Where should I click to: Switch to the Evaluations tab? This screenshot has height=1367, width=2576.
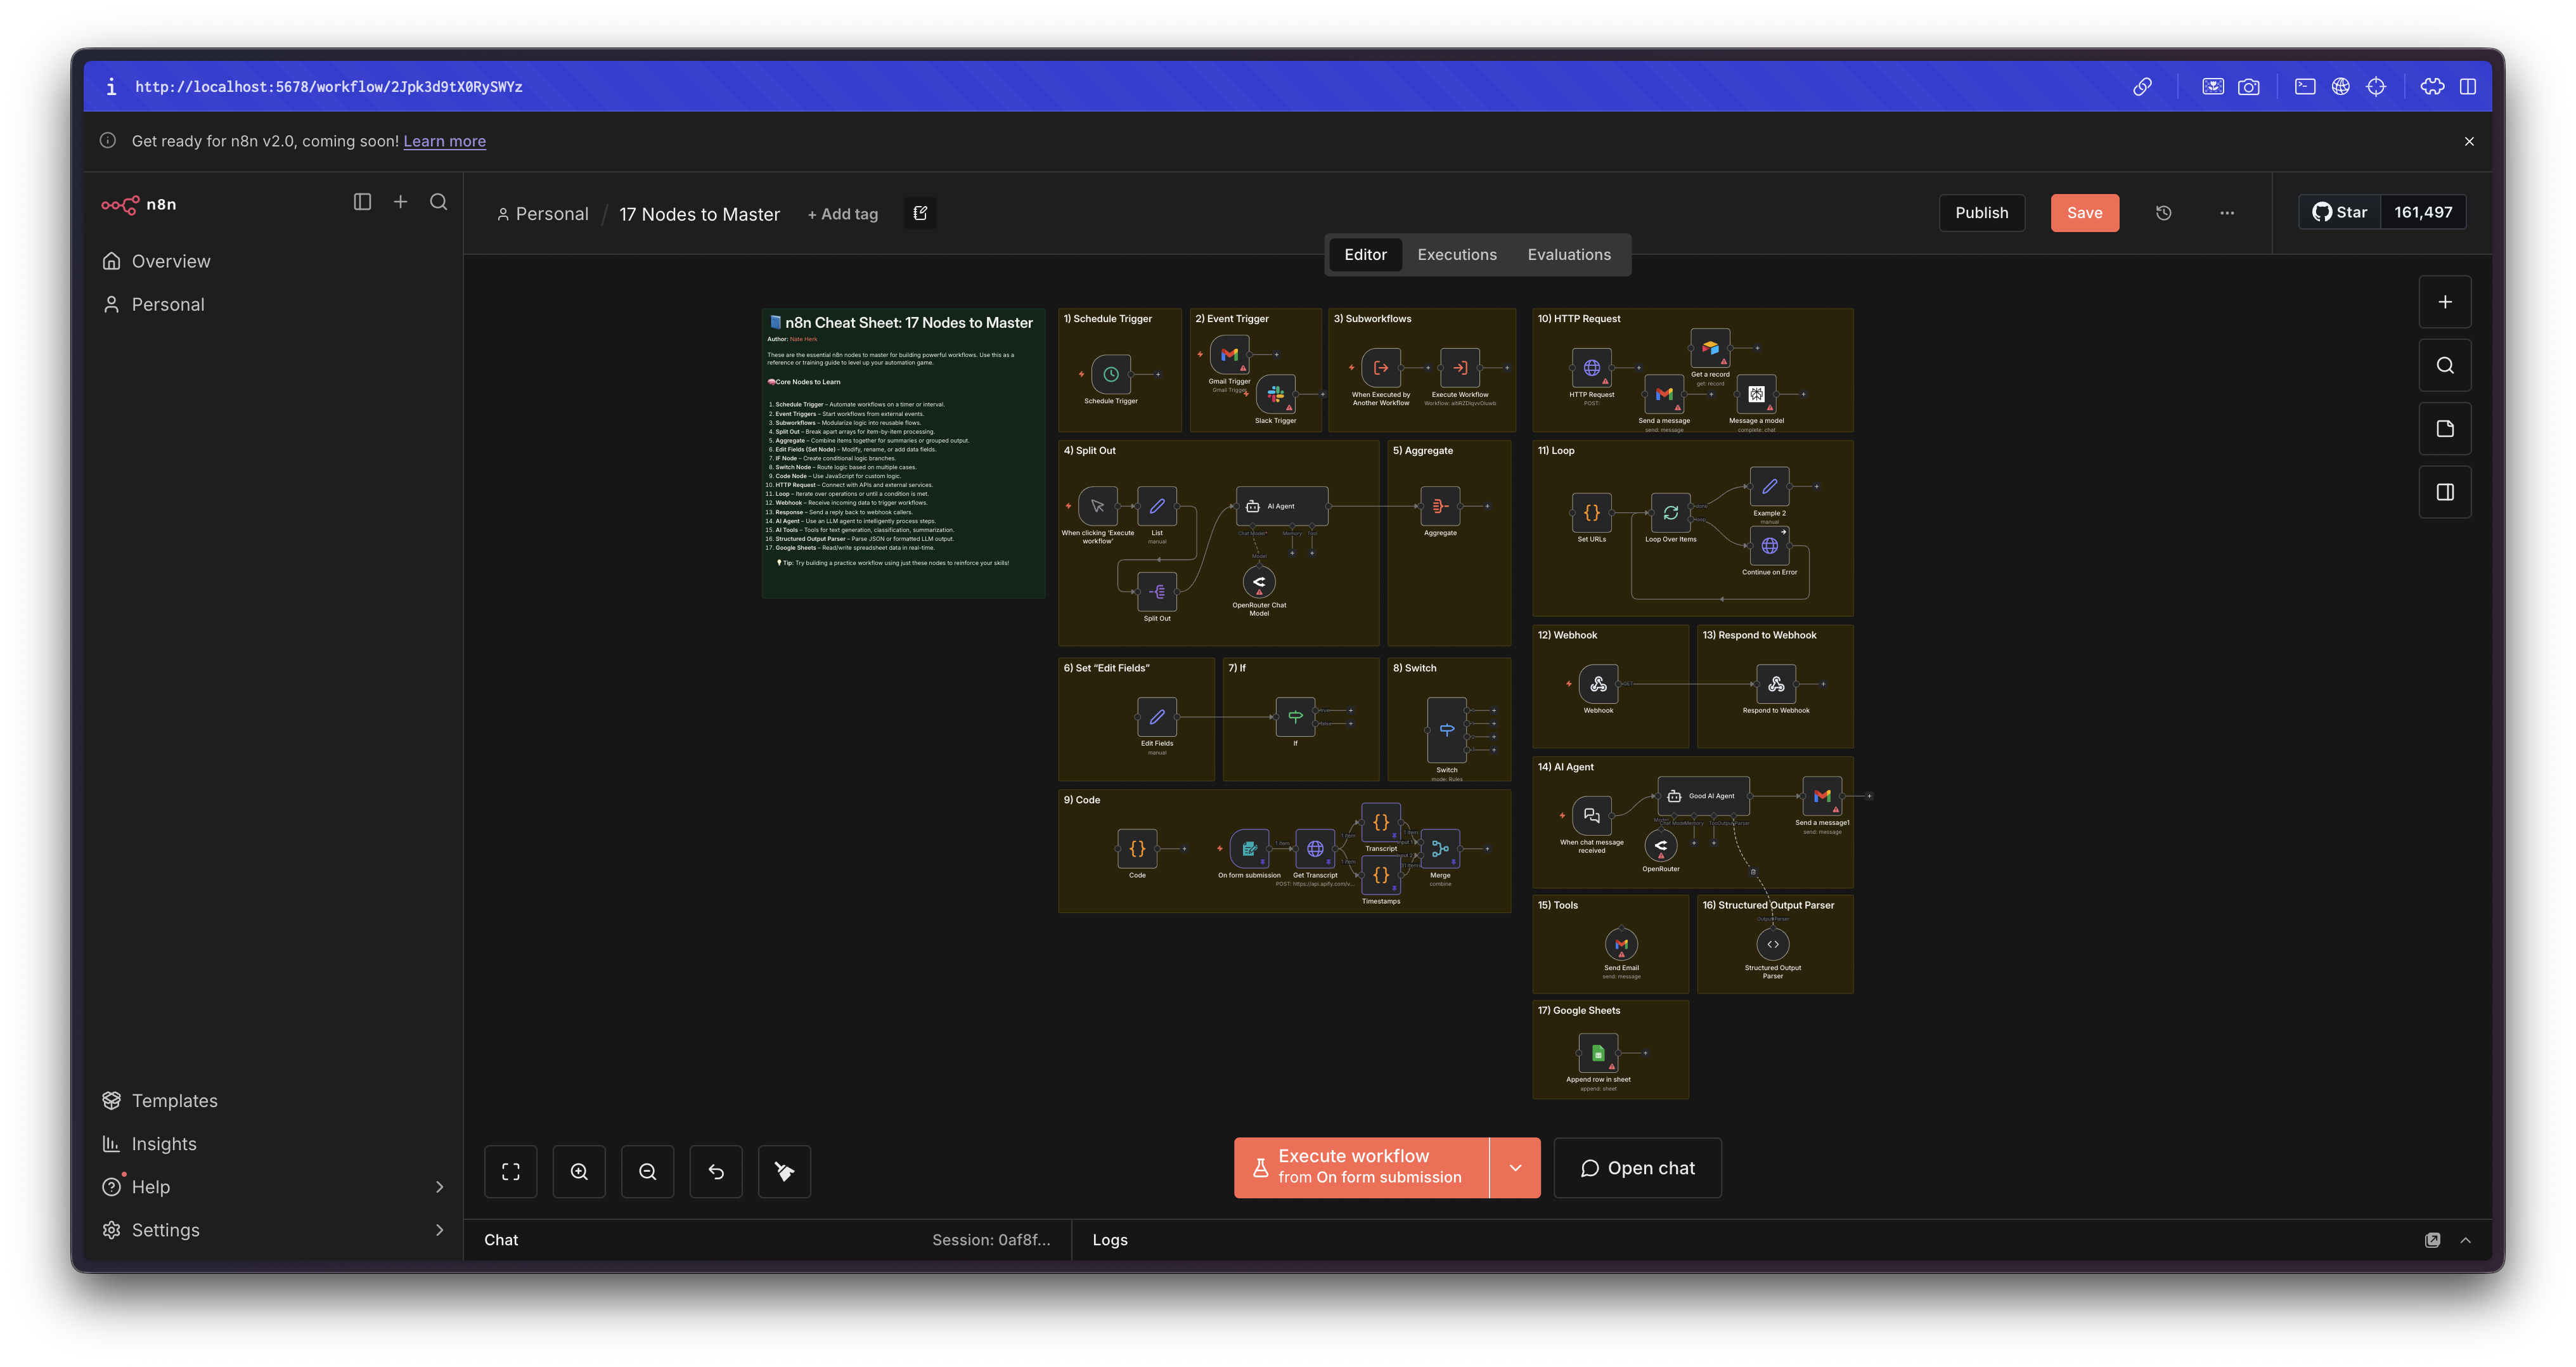[1568, 255]
